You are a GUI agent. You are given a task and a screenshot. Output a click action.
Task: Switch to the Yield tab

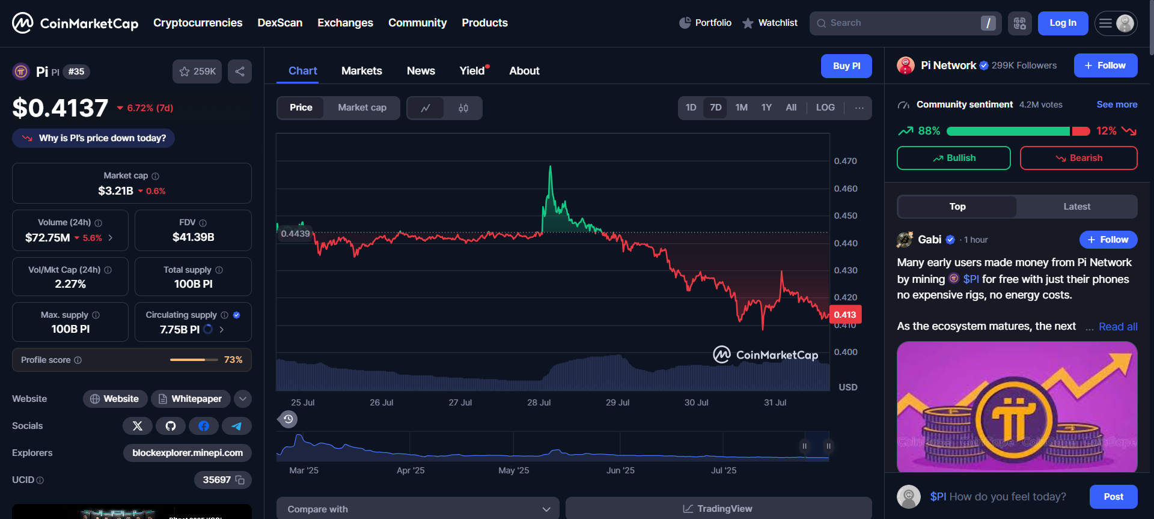474,71
